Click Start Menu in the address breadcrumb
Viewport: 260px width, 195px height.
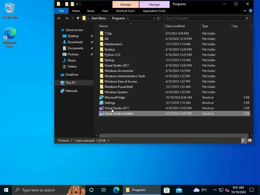point(99,18)
